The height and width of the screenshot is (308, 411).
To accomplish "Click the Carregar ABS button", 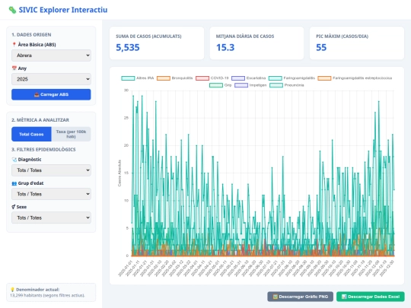I will [51, 94].
